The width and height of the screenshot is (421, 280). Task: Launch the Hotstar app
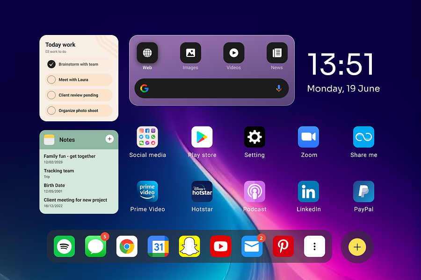click(202, 191)
